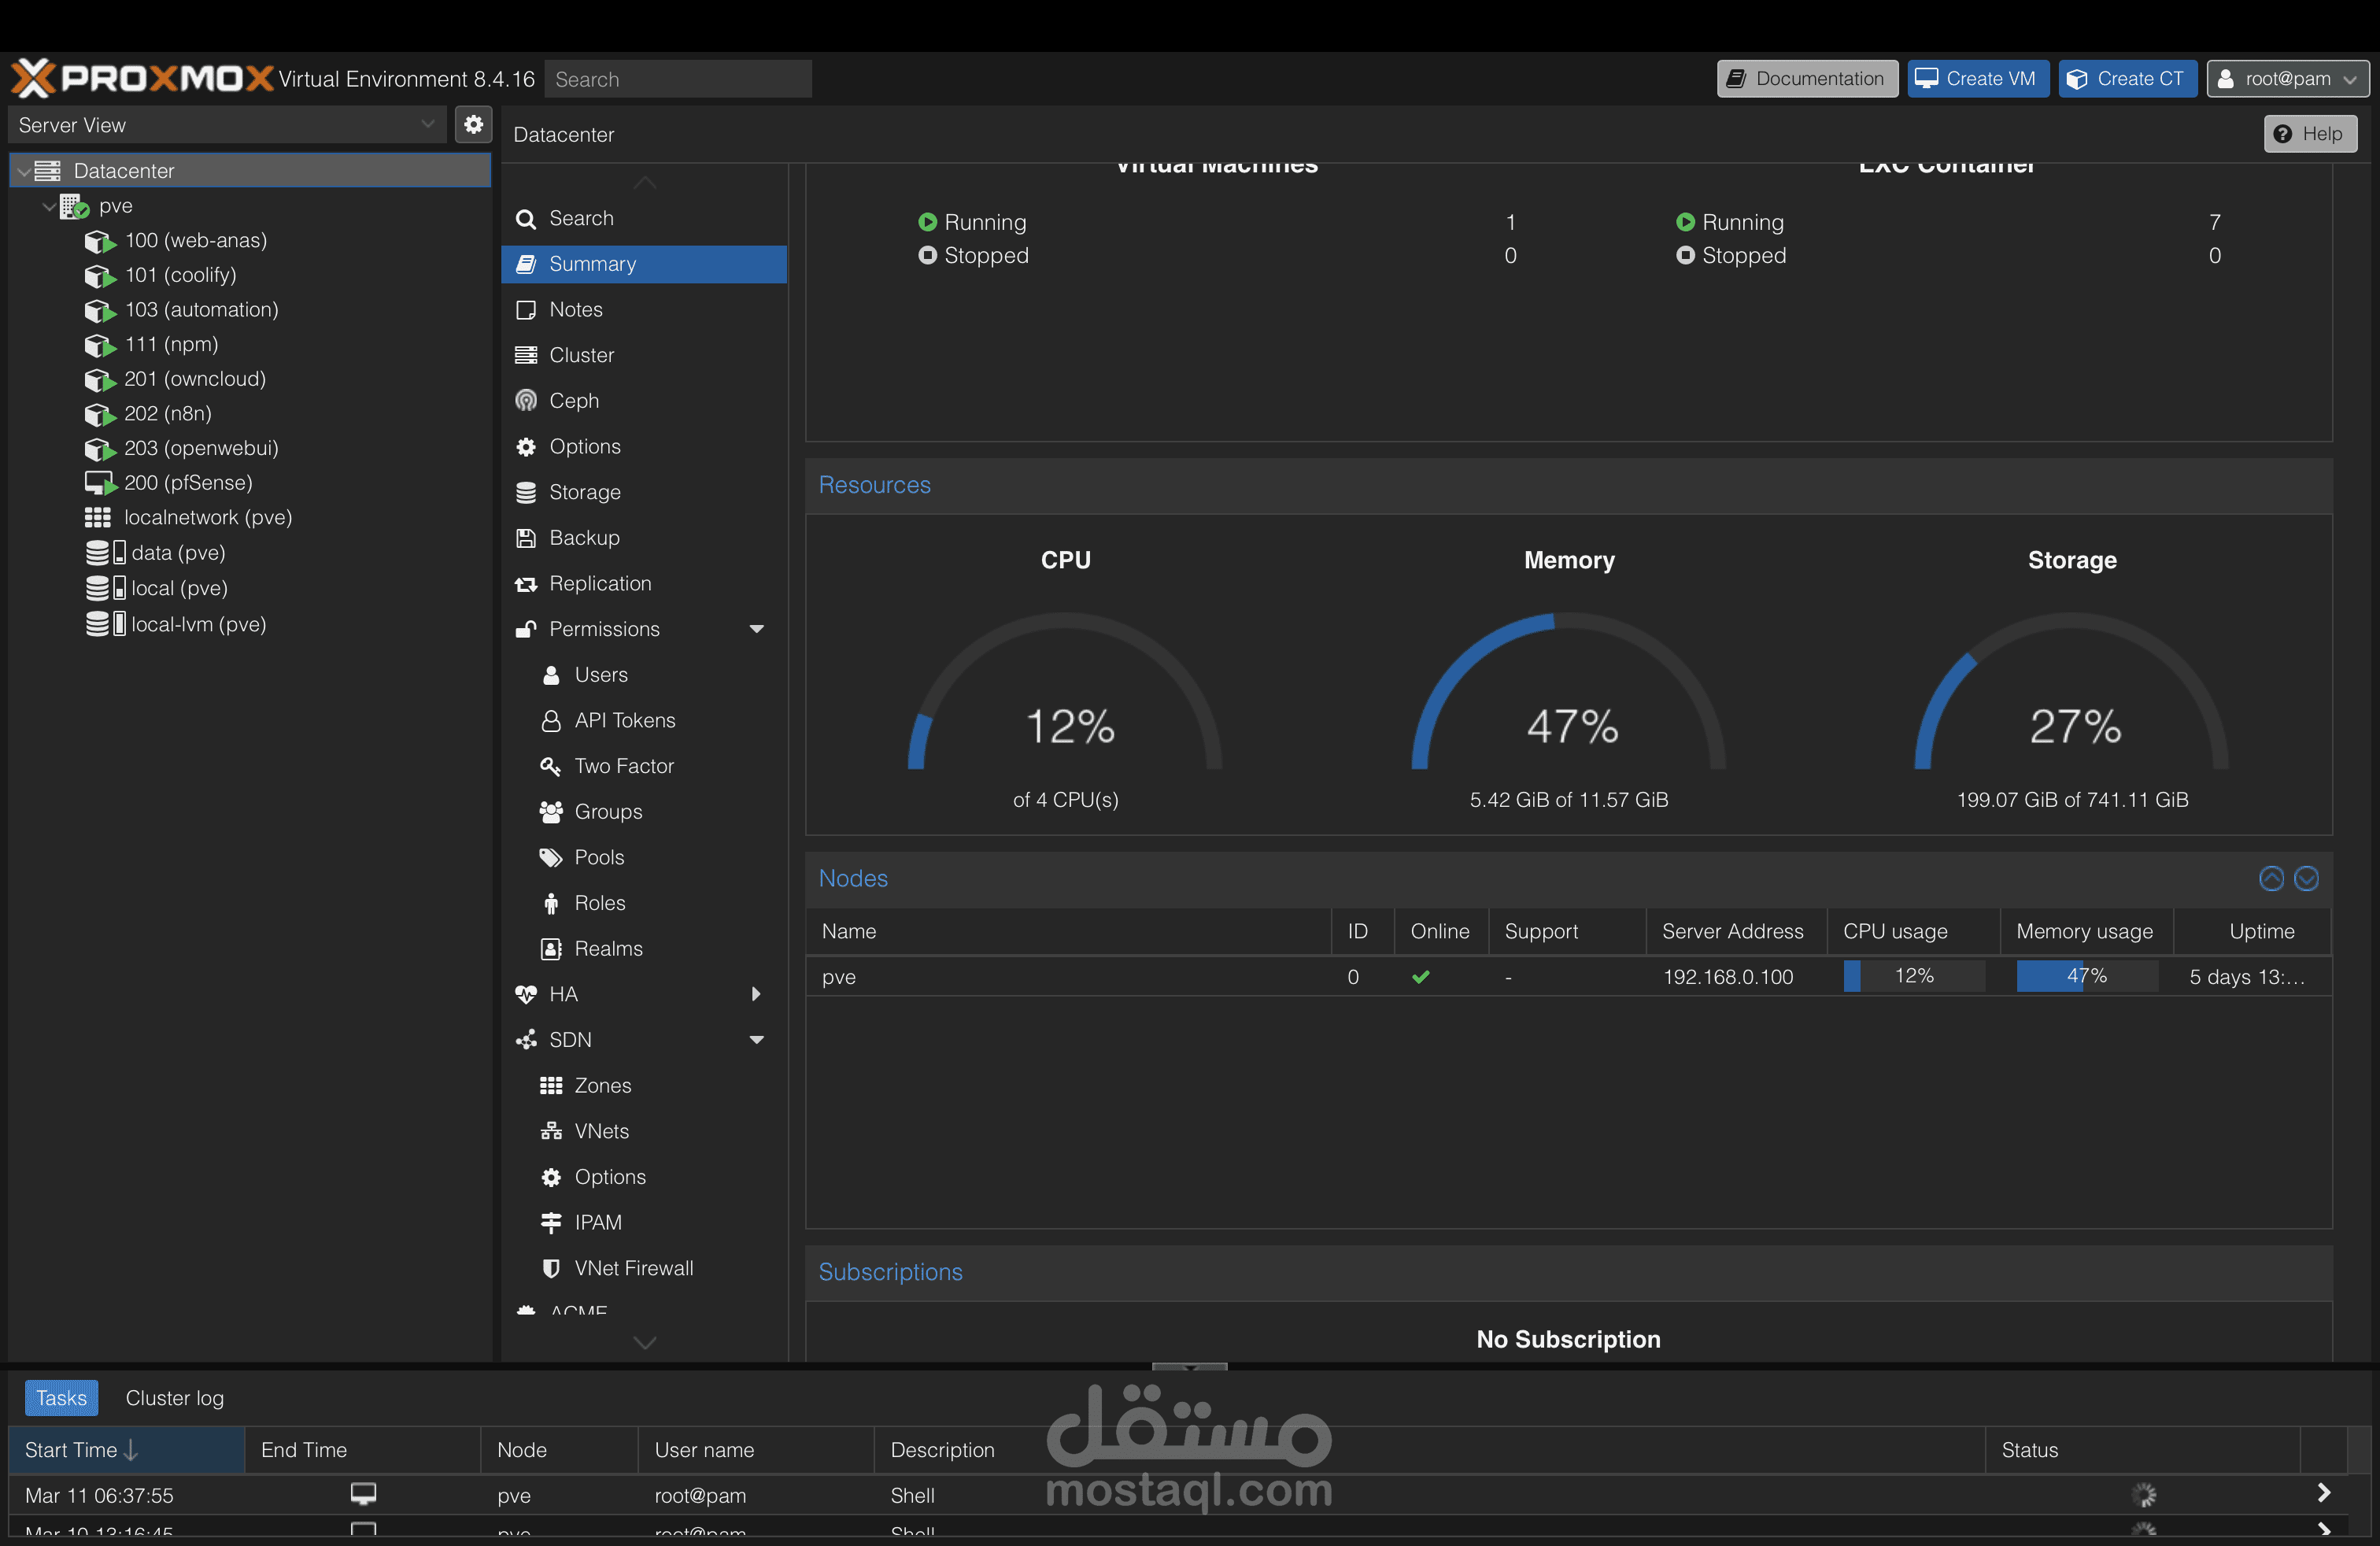Open the Replication section
The width and height of the screenshot is (2380, 1546).
tap(600, 583)
